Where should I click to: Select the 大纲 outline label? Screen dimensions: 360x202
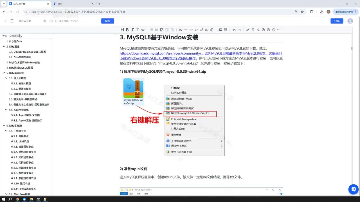click(x=5, y=36)
